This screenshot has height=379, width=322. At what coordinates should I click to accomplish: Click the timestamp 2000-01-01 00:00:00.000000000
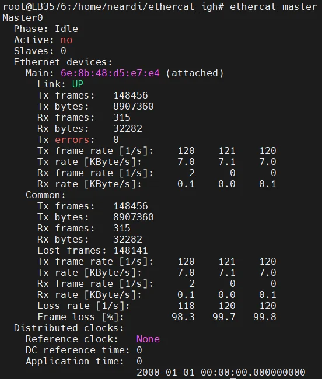click(221, 372)
